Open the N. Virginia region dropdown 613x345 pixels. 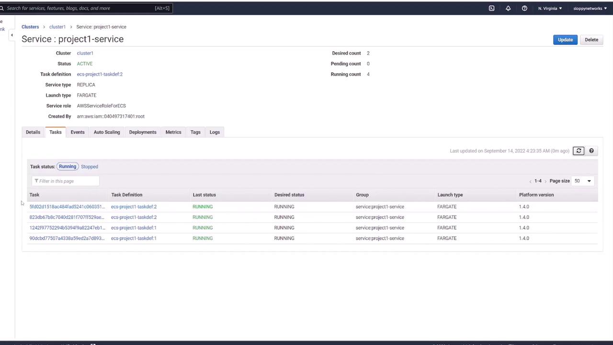click(550, 8)
